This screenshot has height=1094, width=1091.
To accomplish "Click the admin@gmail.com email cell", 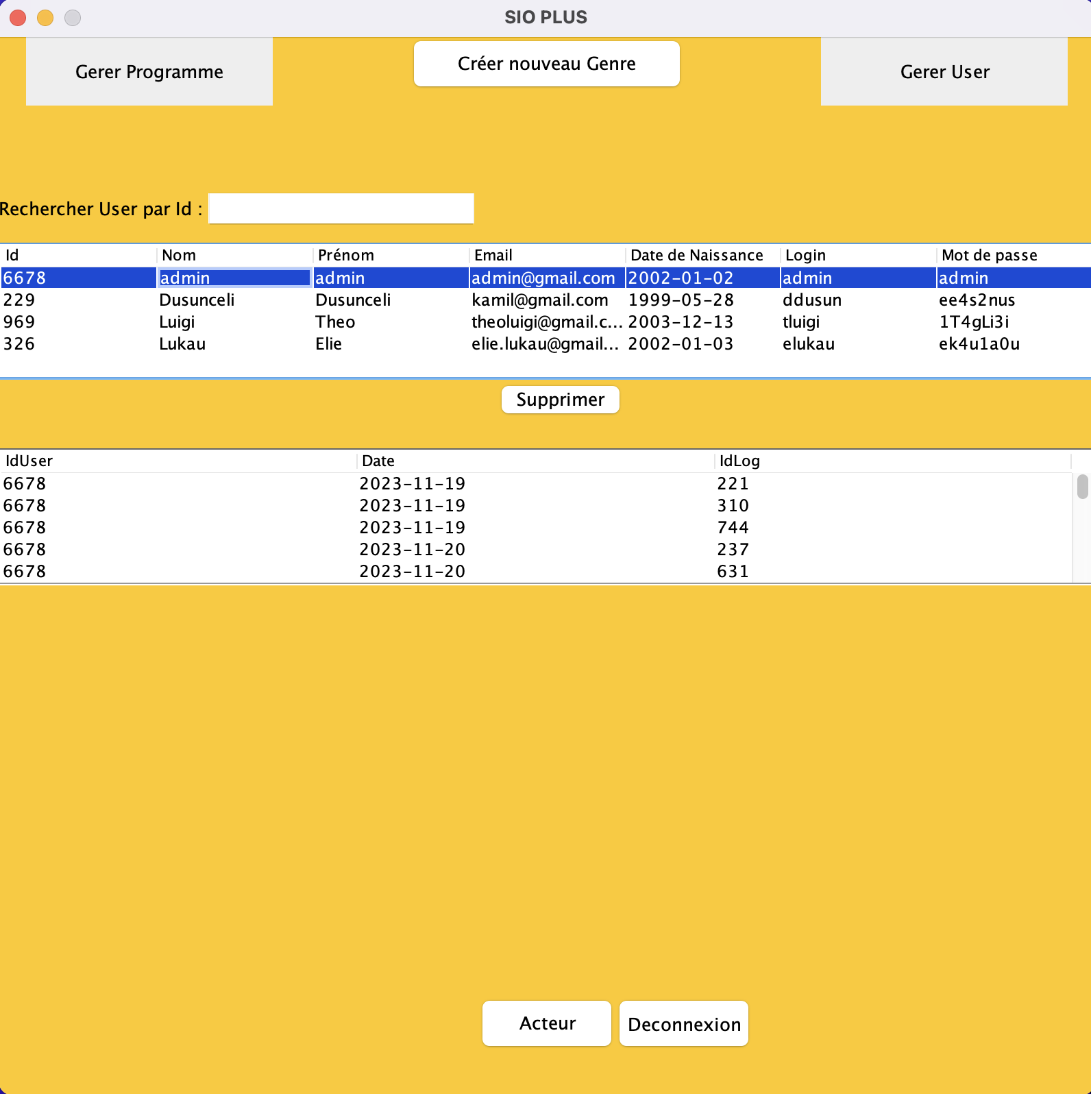I will [543, 278].
